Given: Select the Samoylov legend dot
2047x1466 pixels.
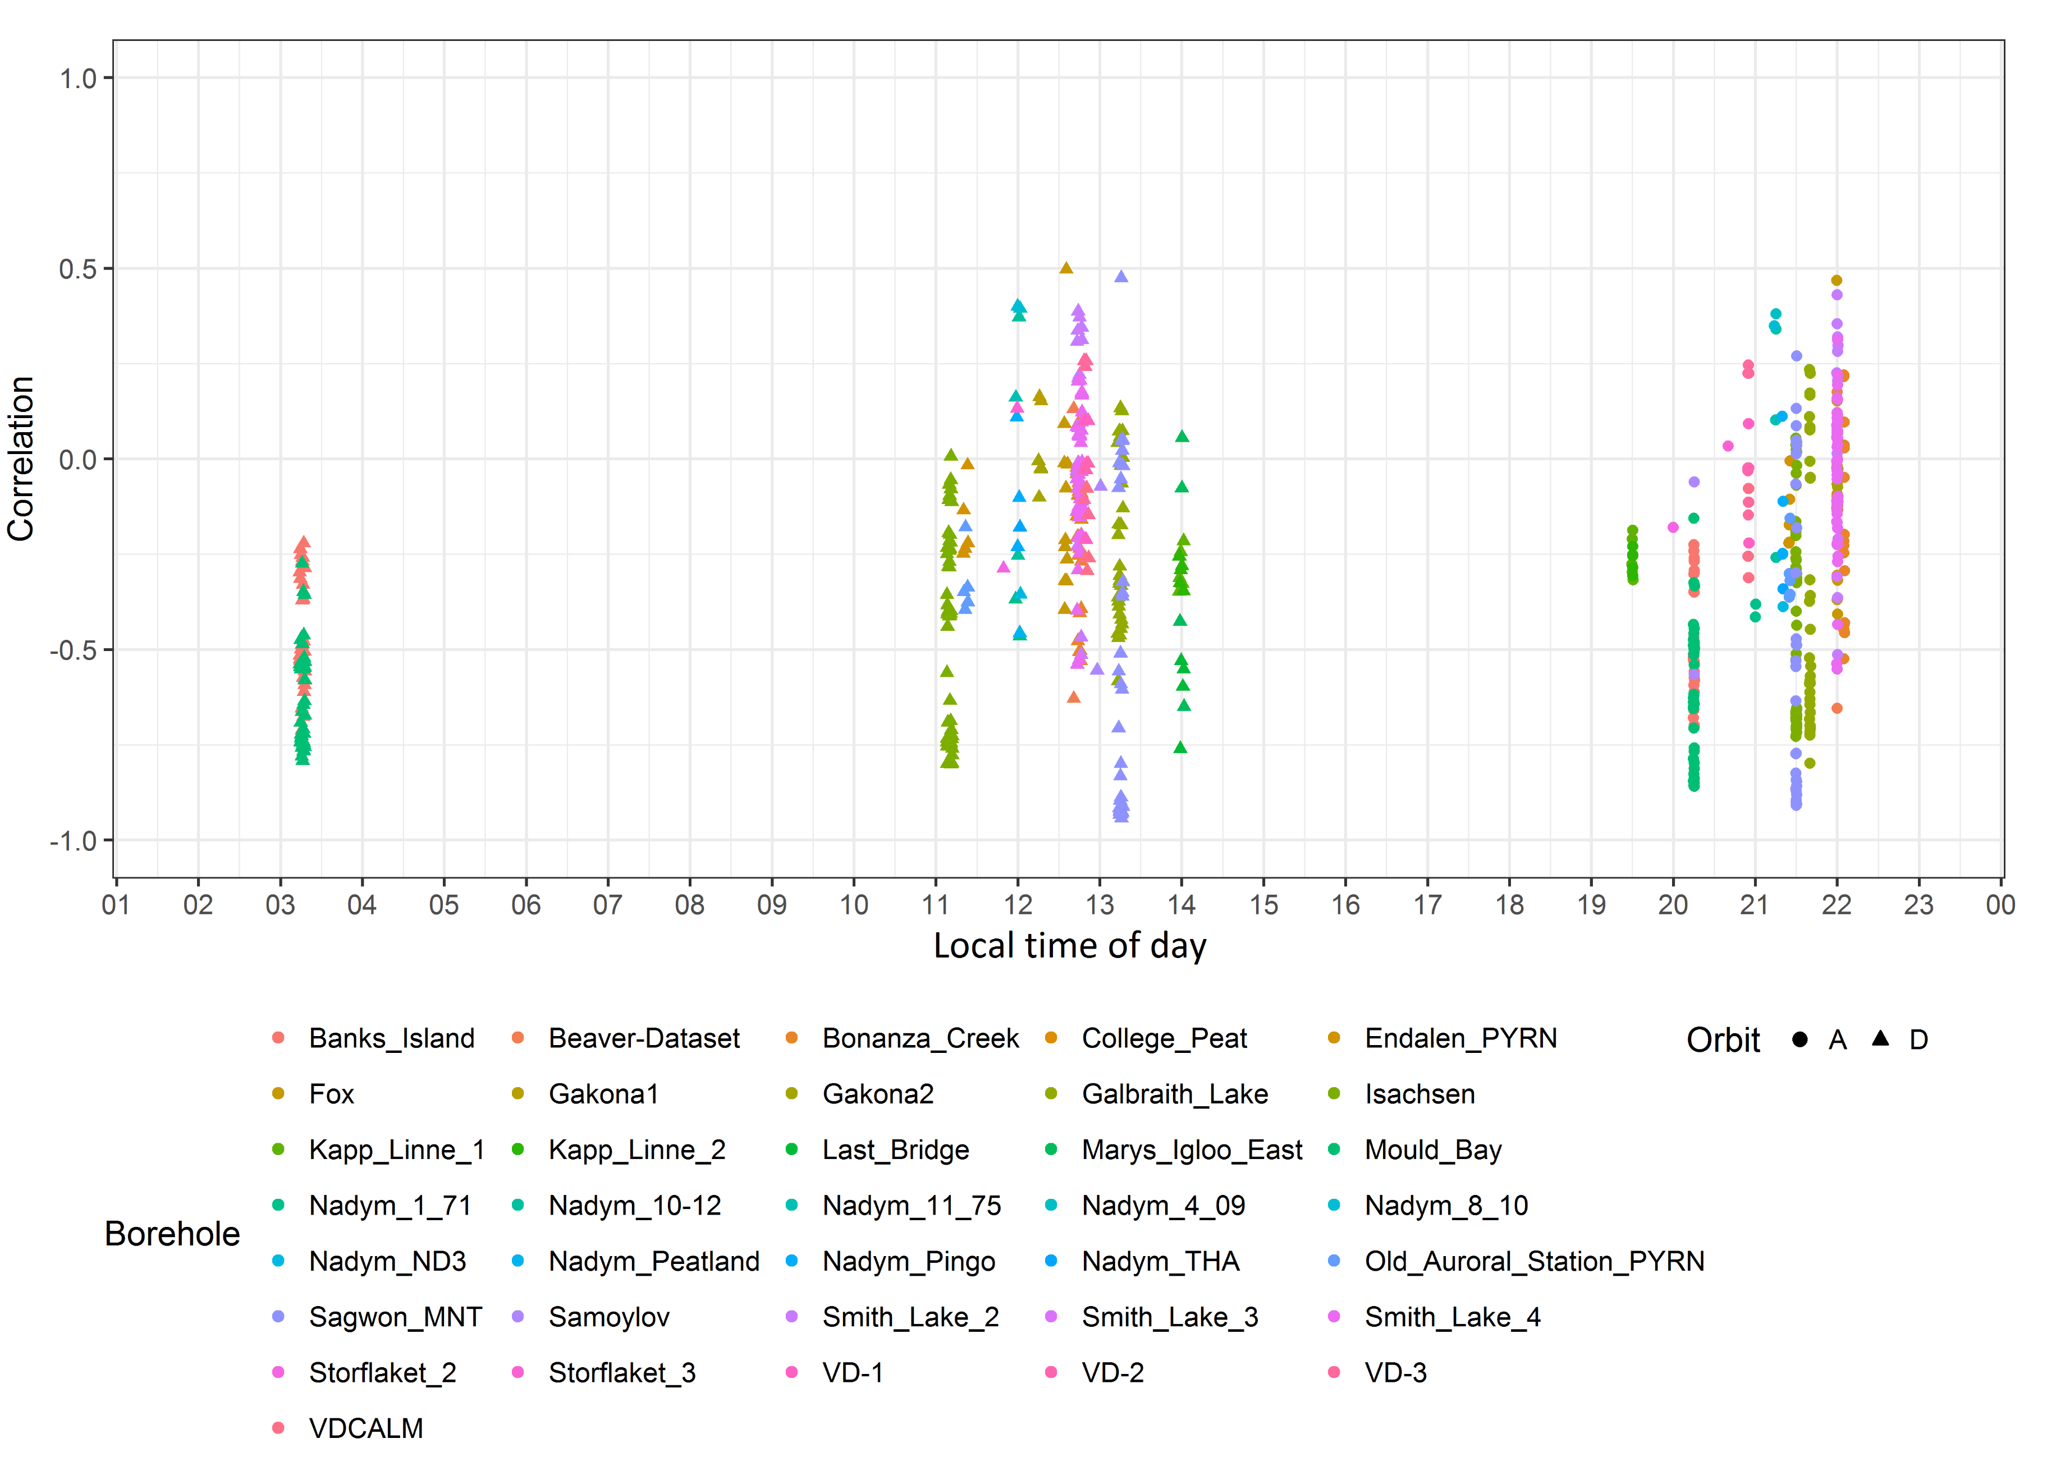Looking at the screenshot, I should pos(518,1316).
